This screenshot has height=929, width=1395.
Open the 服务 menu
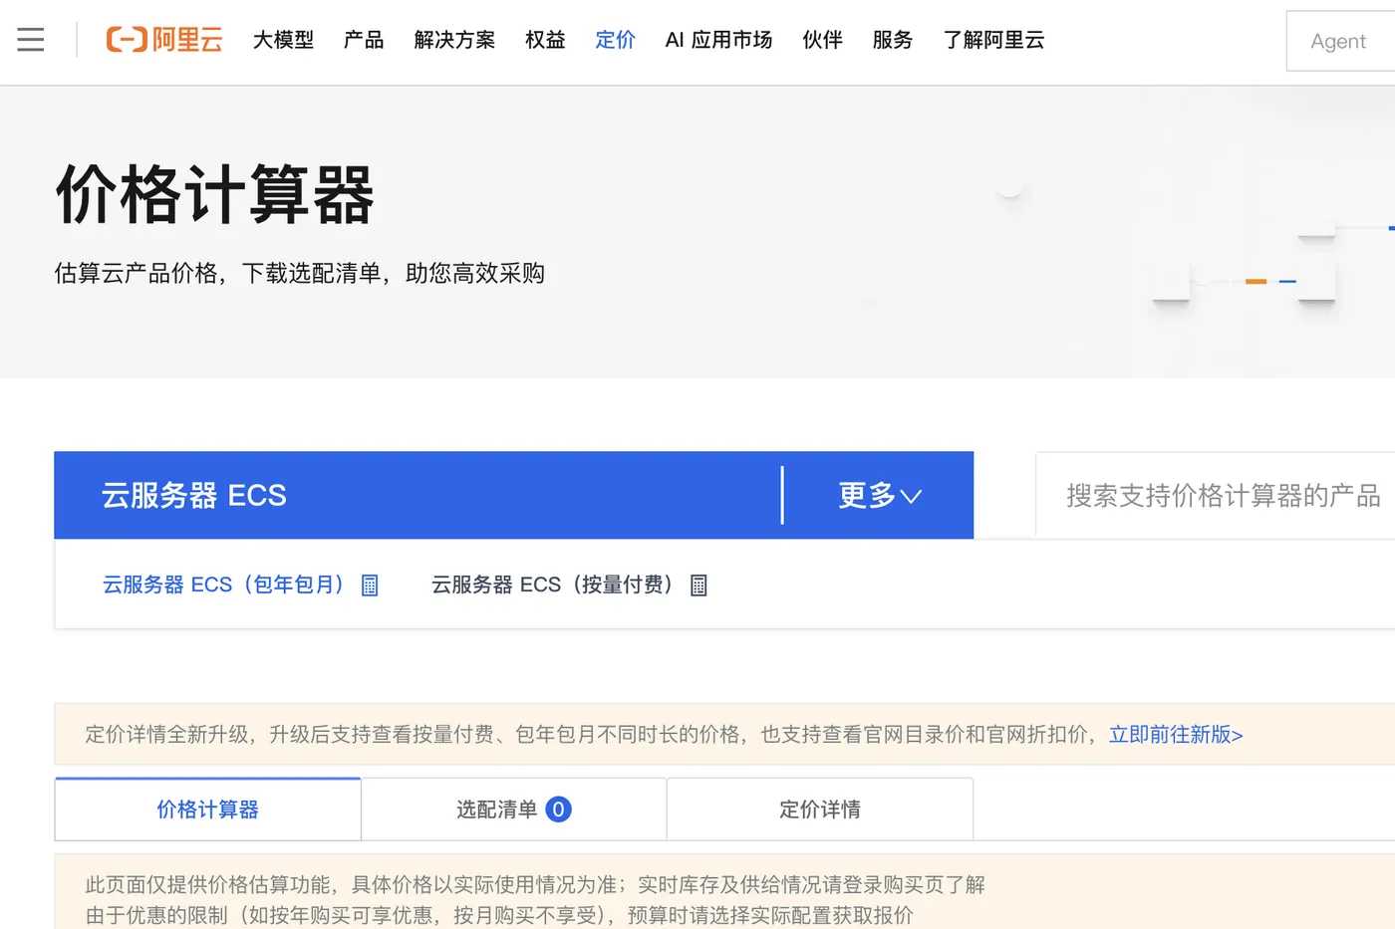pos(892,40)
